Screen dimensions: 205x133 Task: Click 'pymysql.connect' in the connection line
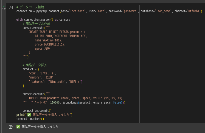pos(48,11)
